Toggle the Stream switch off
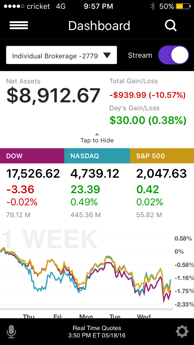The width and height of the screenshot is (194, 345). pyautogui.click(x=173, y=55)
